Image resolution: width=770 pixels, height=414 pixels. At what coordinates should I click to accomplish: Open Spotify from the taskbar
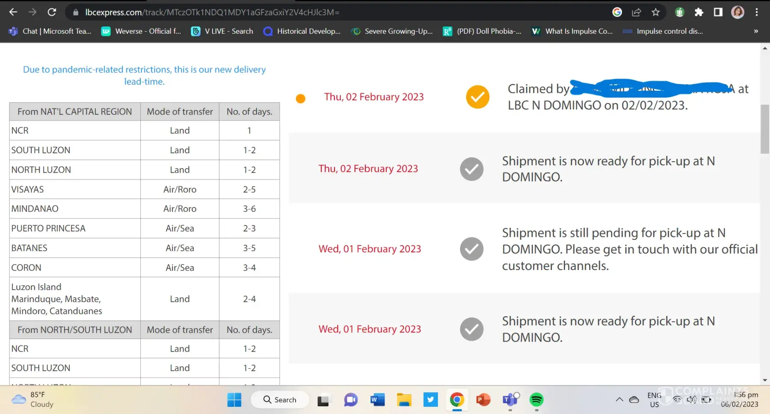(x=536, y=400)
